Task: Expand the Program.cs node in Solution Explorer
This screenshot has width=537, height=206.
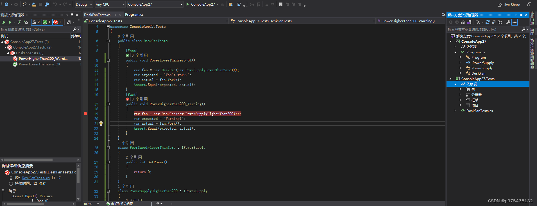Action: pos(456,52)
